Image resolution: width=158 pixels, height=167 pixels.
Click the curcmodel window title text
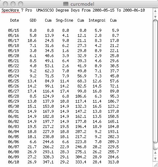point(82,4)
